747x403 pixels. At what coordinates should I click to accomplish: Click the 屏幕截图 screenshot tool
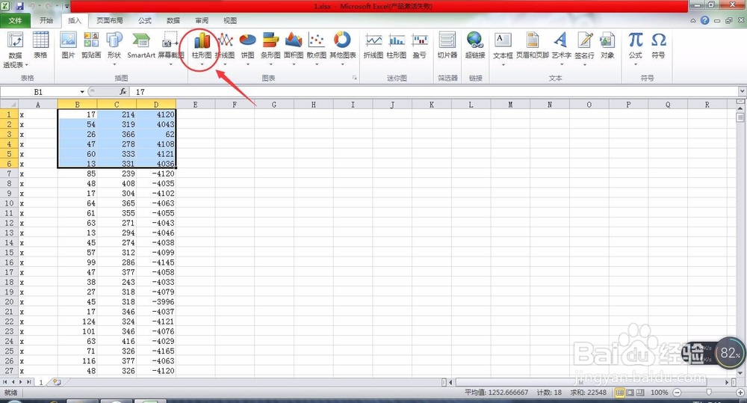170,46
